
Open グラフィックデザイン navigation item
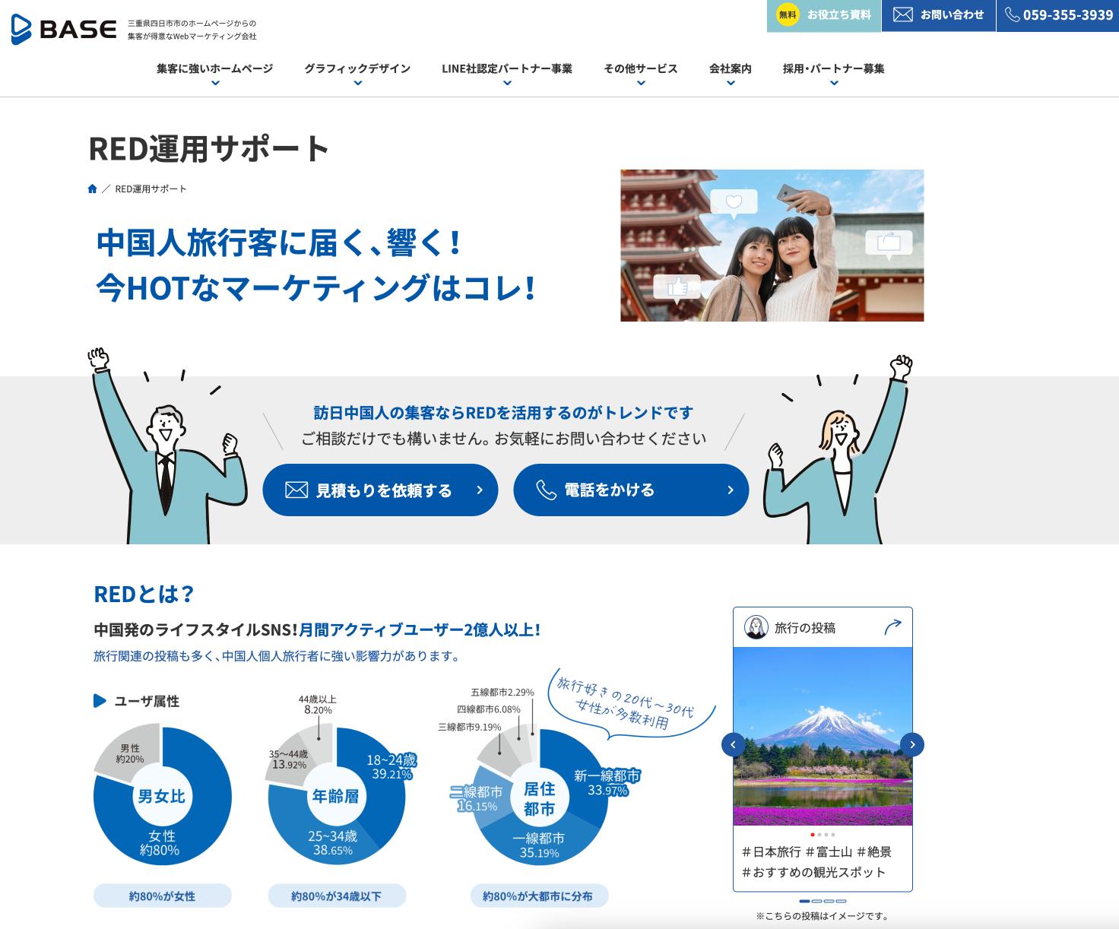[357, 68]
